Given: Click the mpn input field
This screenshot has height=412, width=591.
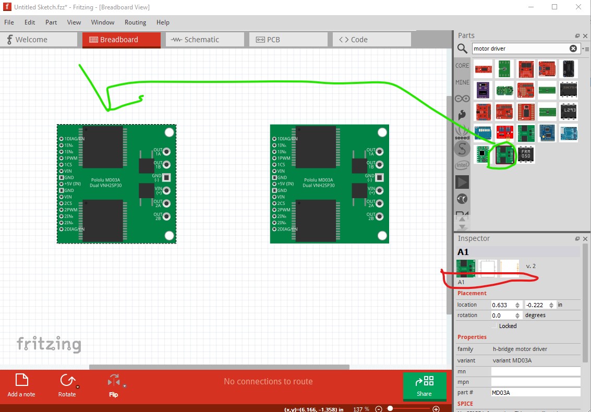Looking at the screenshot, I should (536, 382).
